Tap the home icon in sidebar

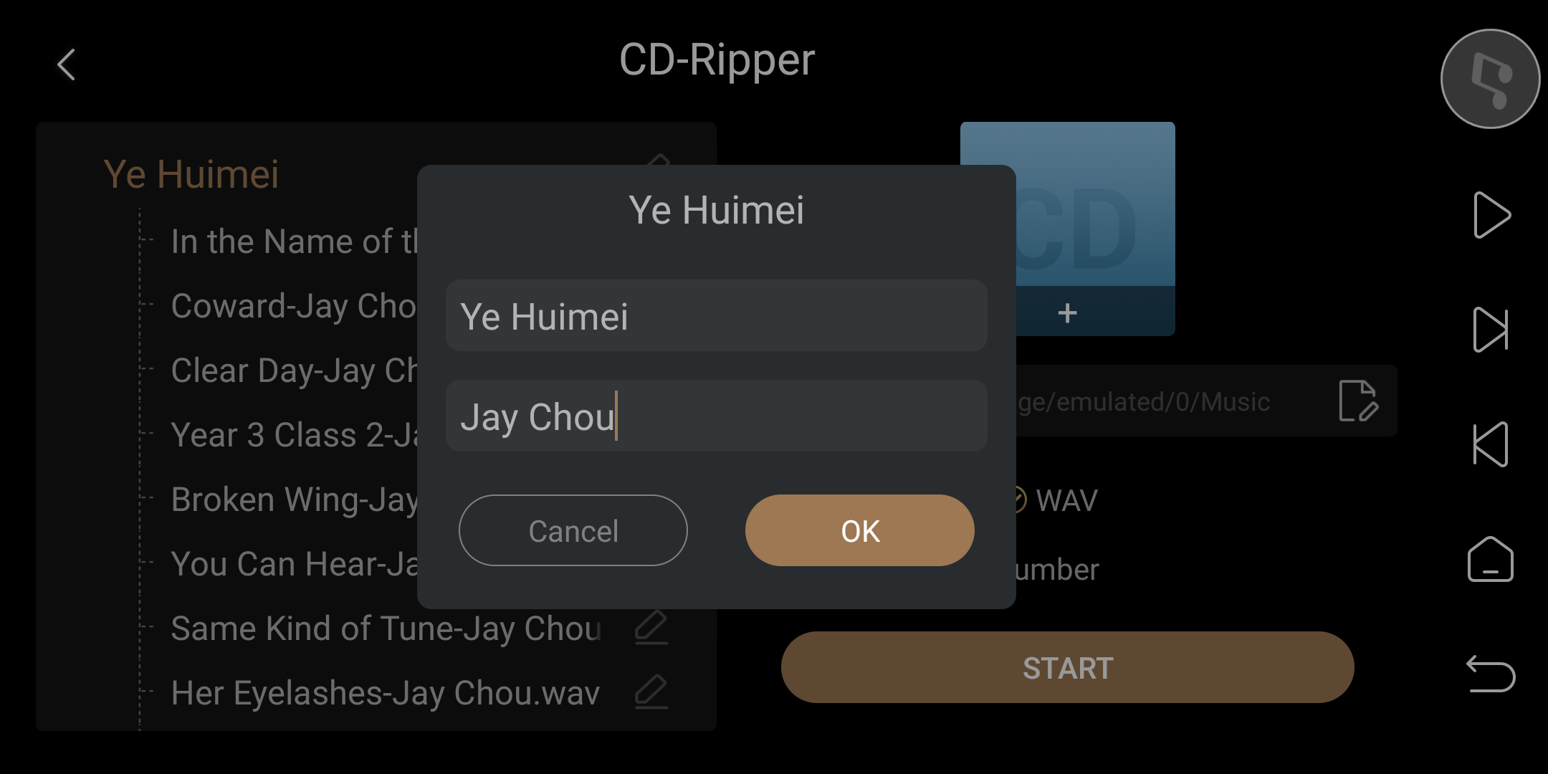(x=1491, y=559)
